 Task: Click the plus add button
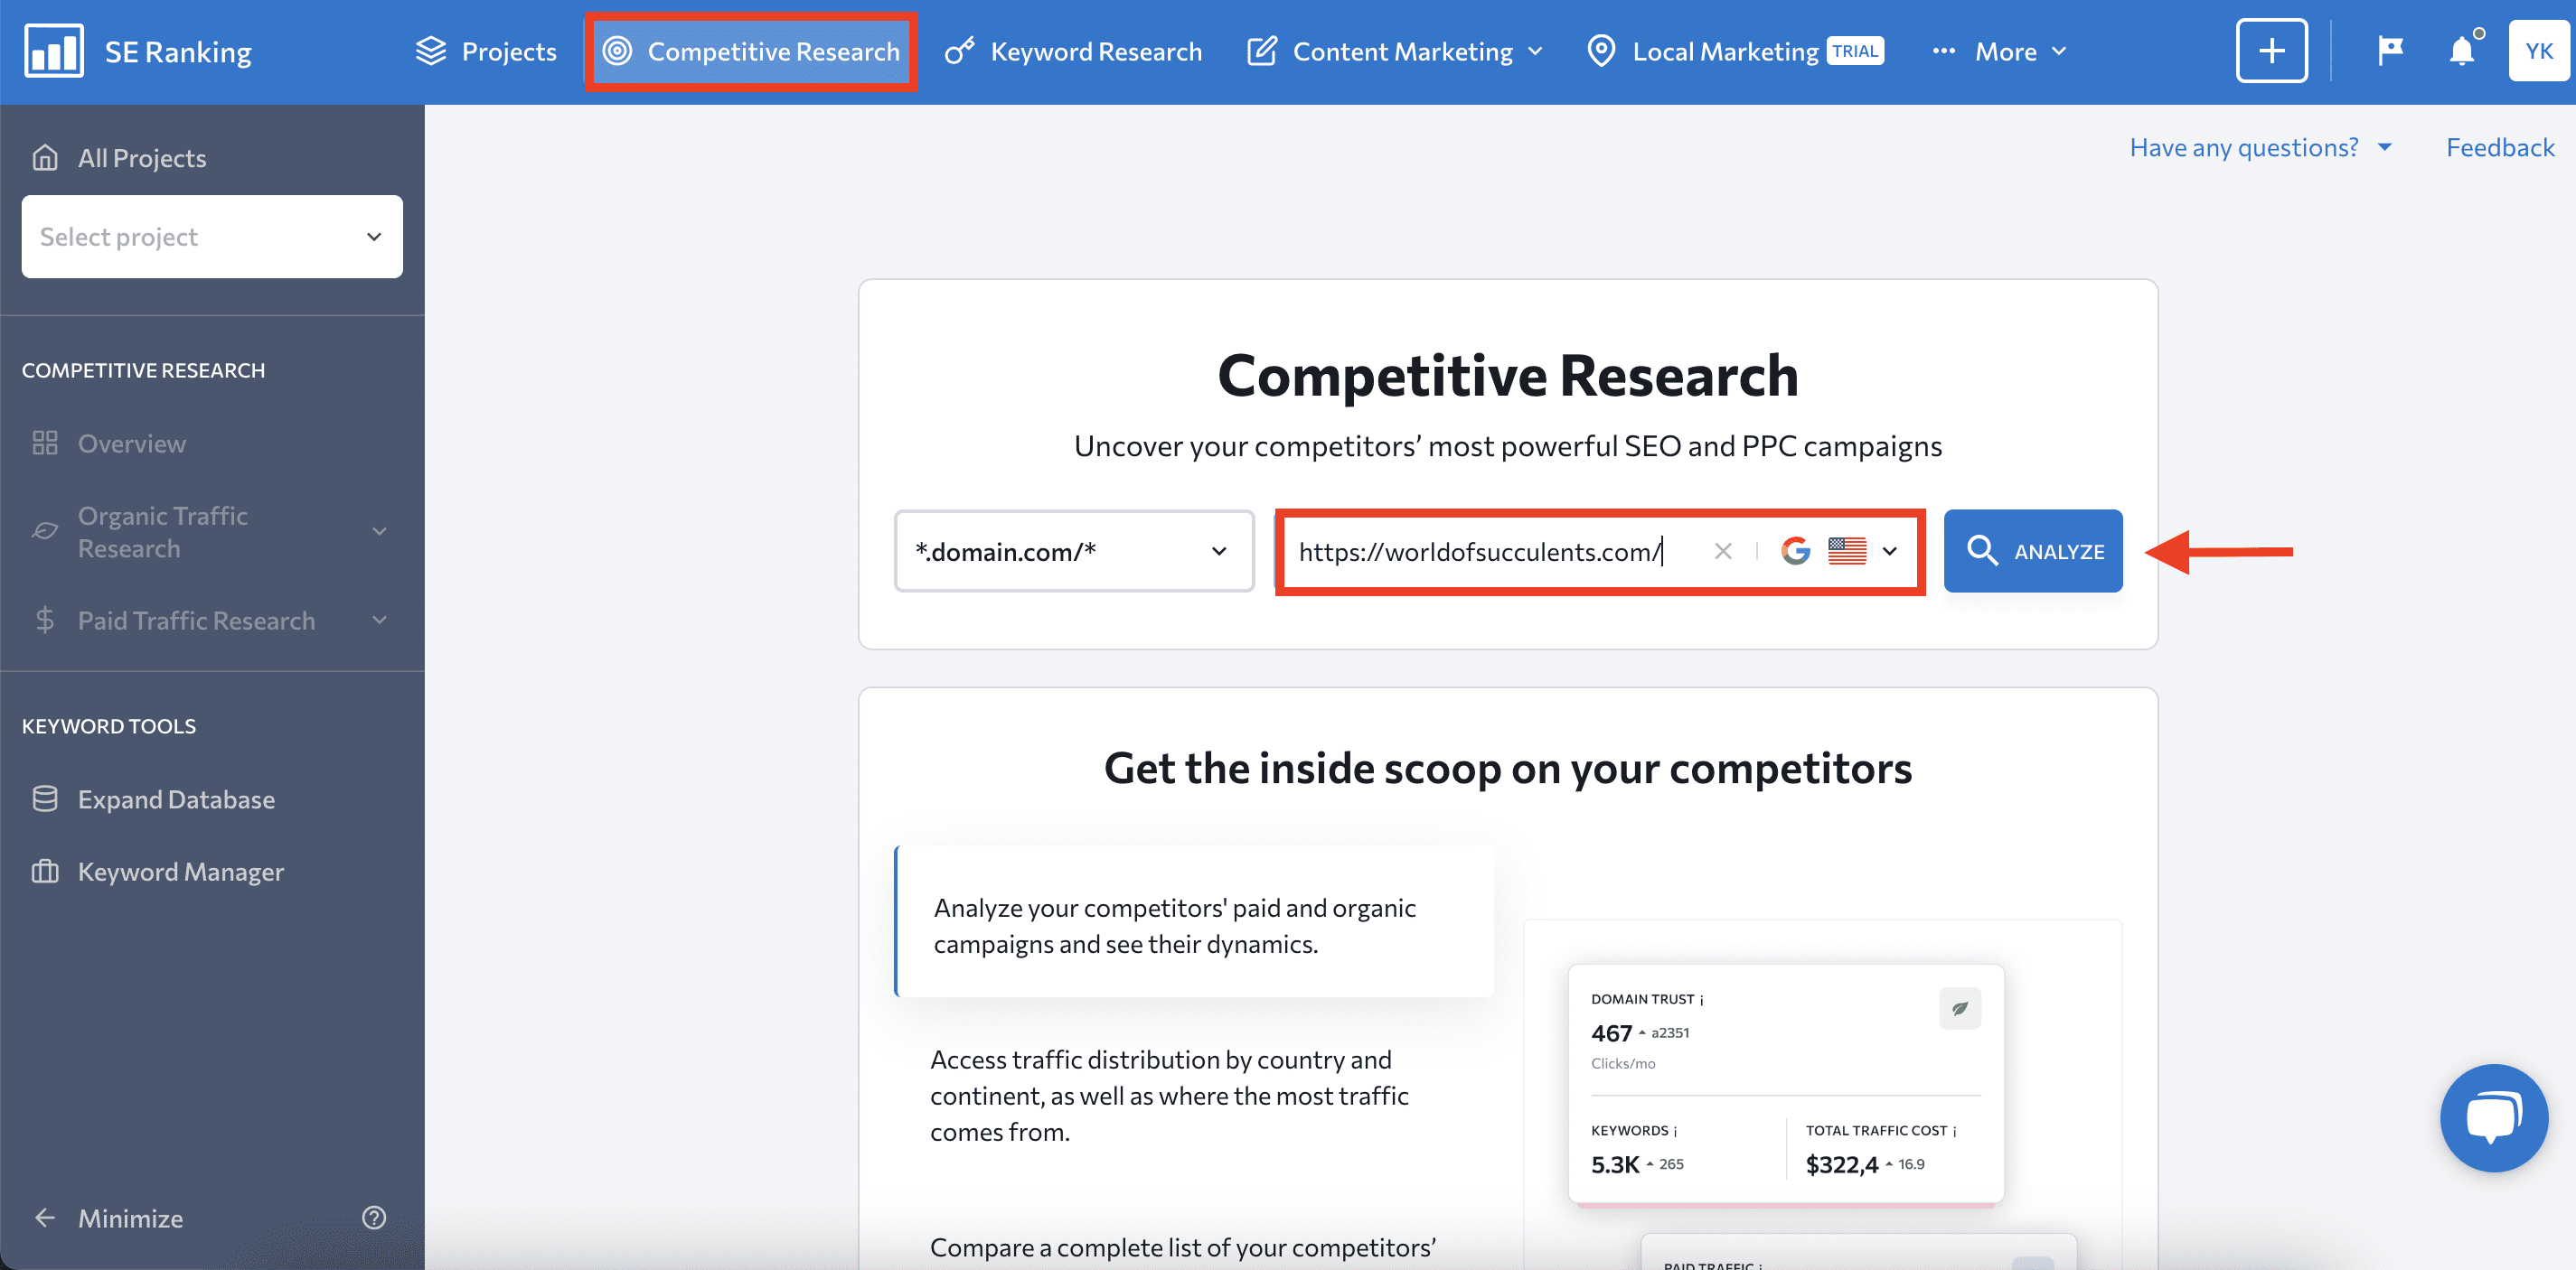(2271, 51)
